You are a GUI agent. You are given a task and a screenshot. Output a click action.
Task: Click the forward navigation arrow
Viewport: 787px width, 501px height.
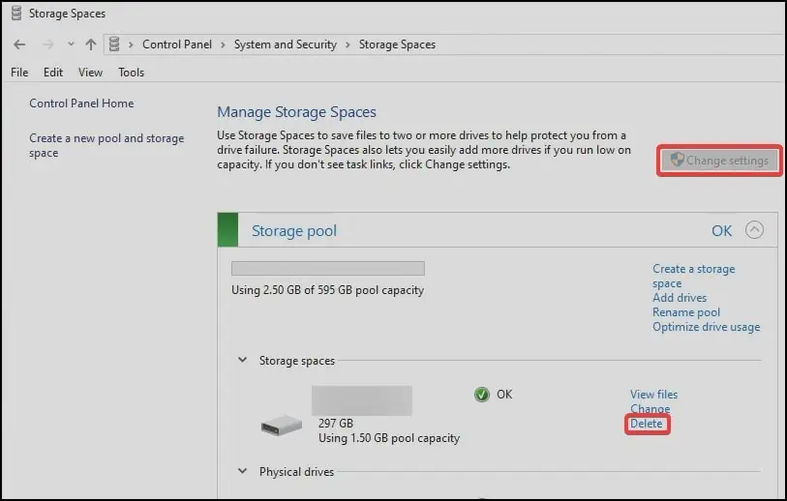click(x=46, y=44)
